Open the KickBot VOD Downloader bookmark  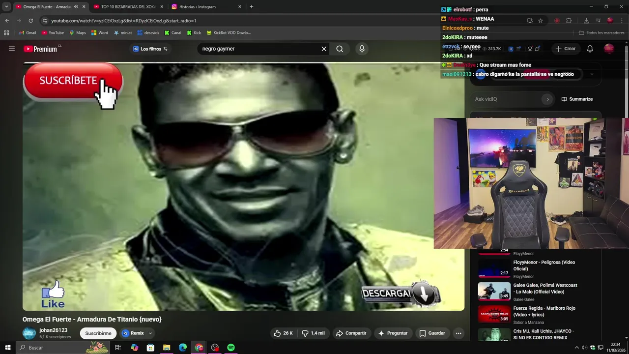(229, 33)
